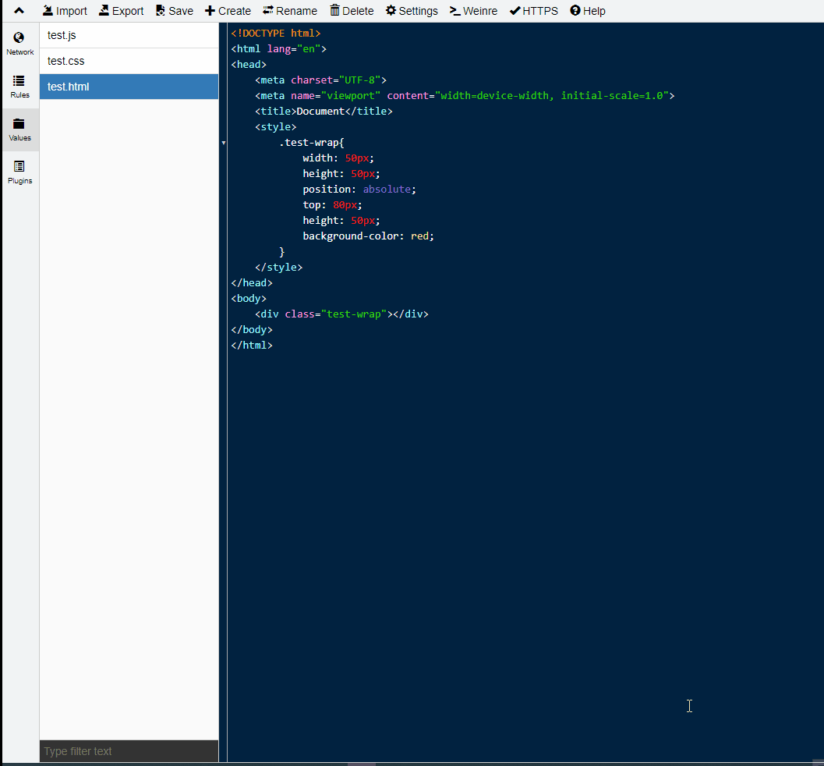Save the current value file

point(175,10)
